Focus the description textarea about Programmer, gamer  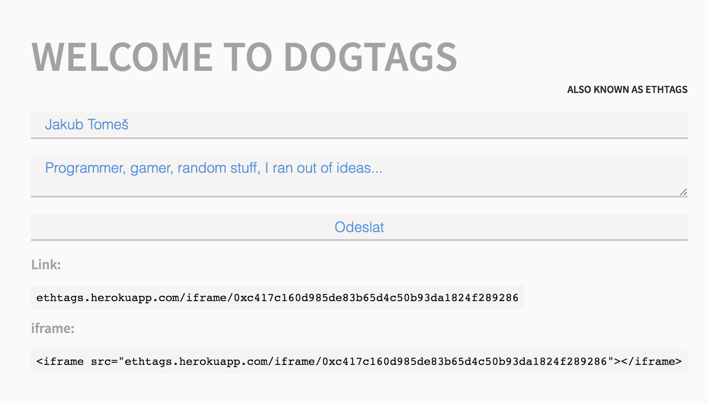[358, 175]
